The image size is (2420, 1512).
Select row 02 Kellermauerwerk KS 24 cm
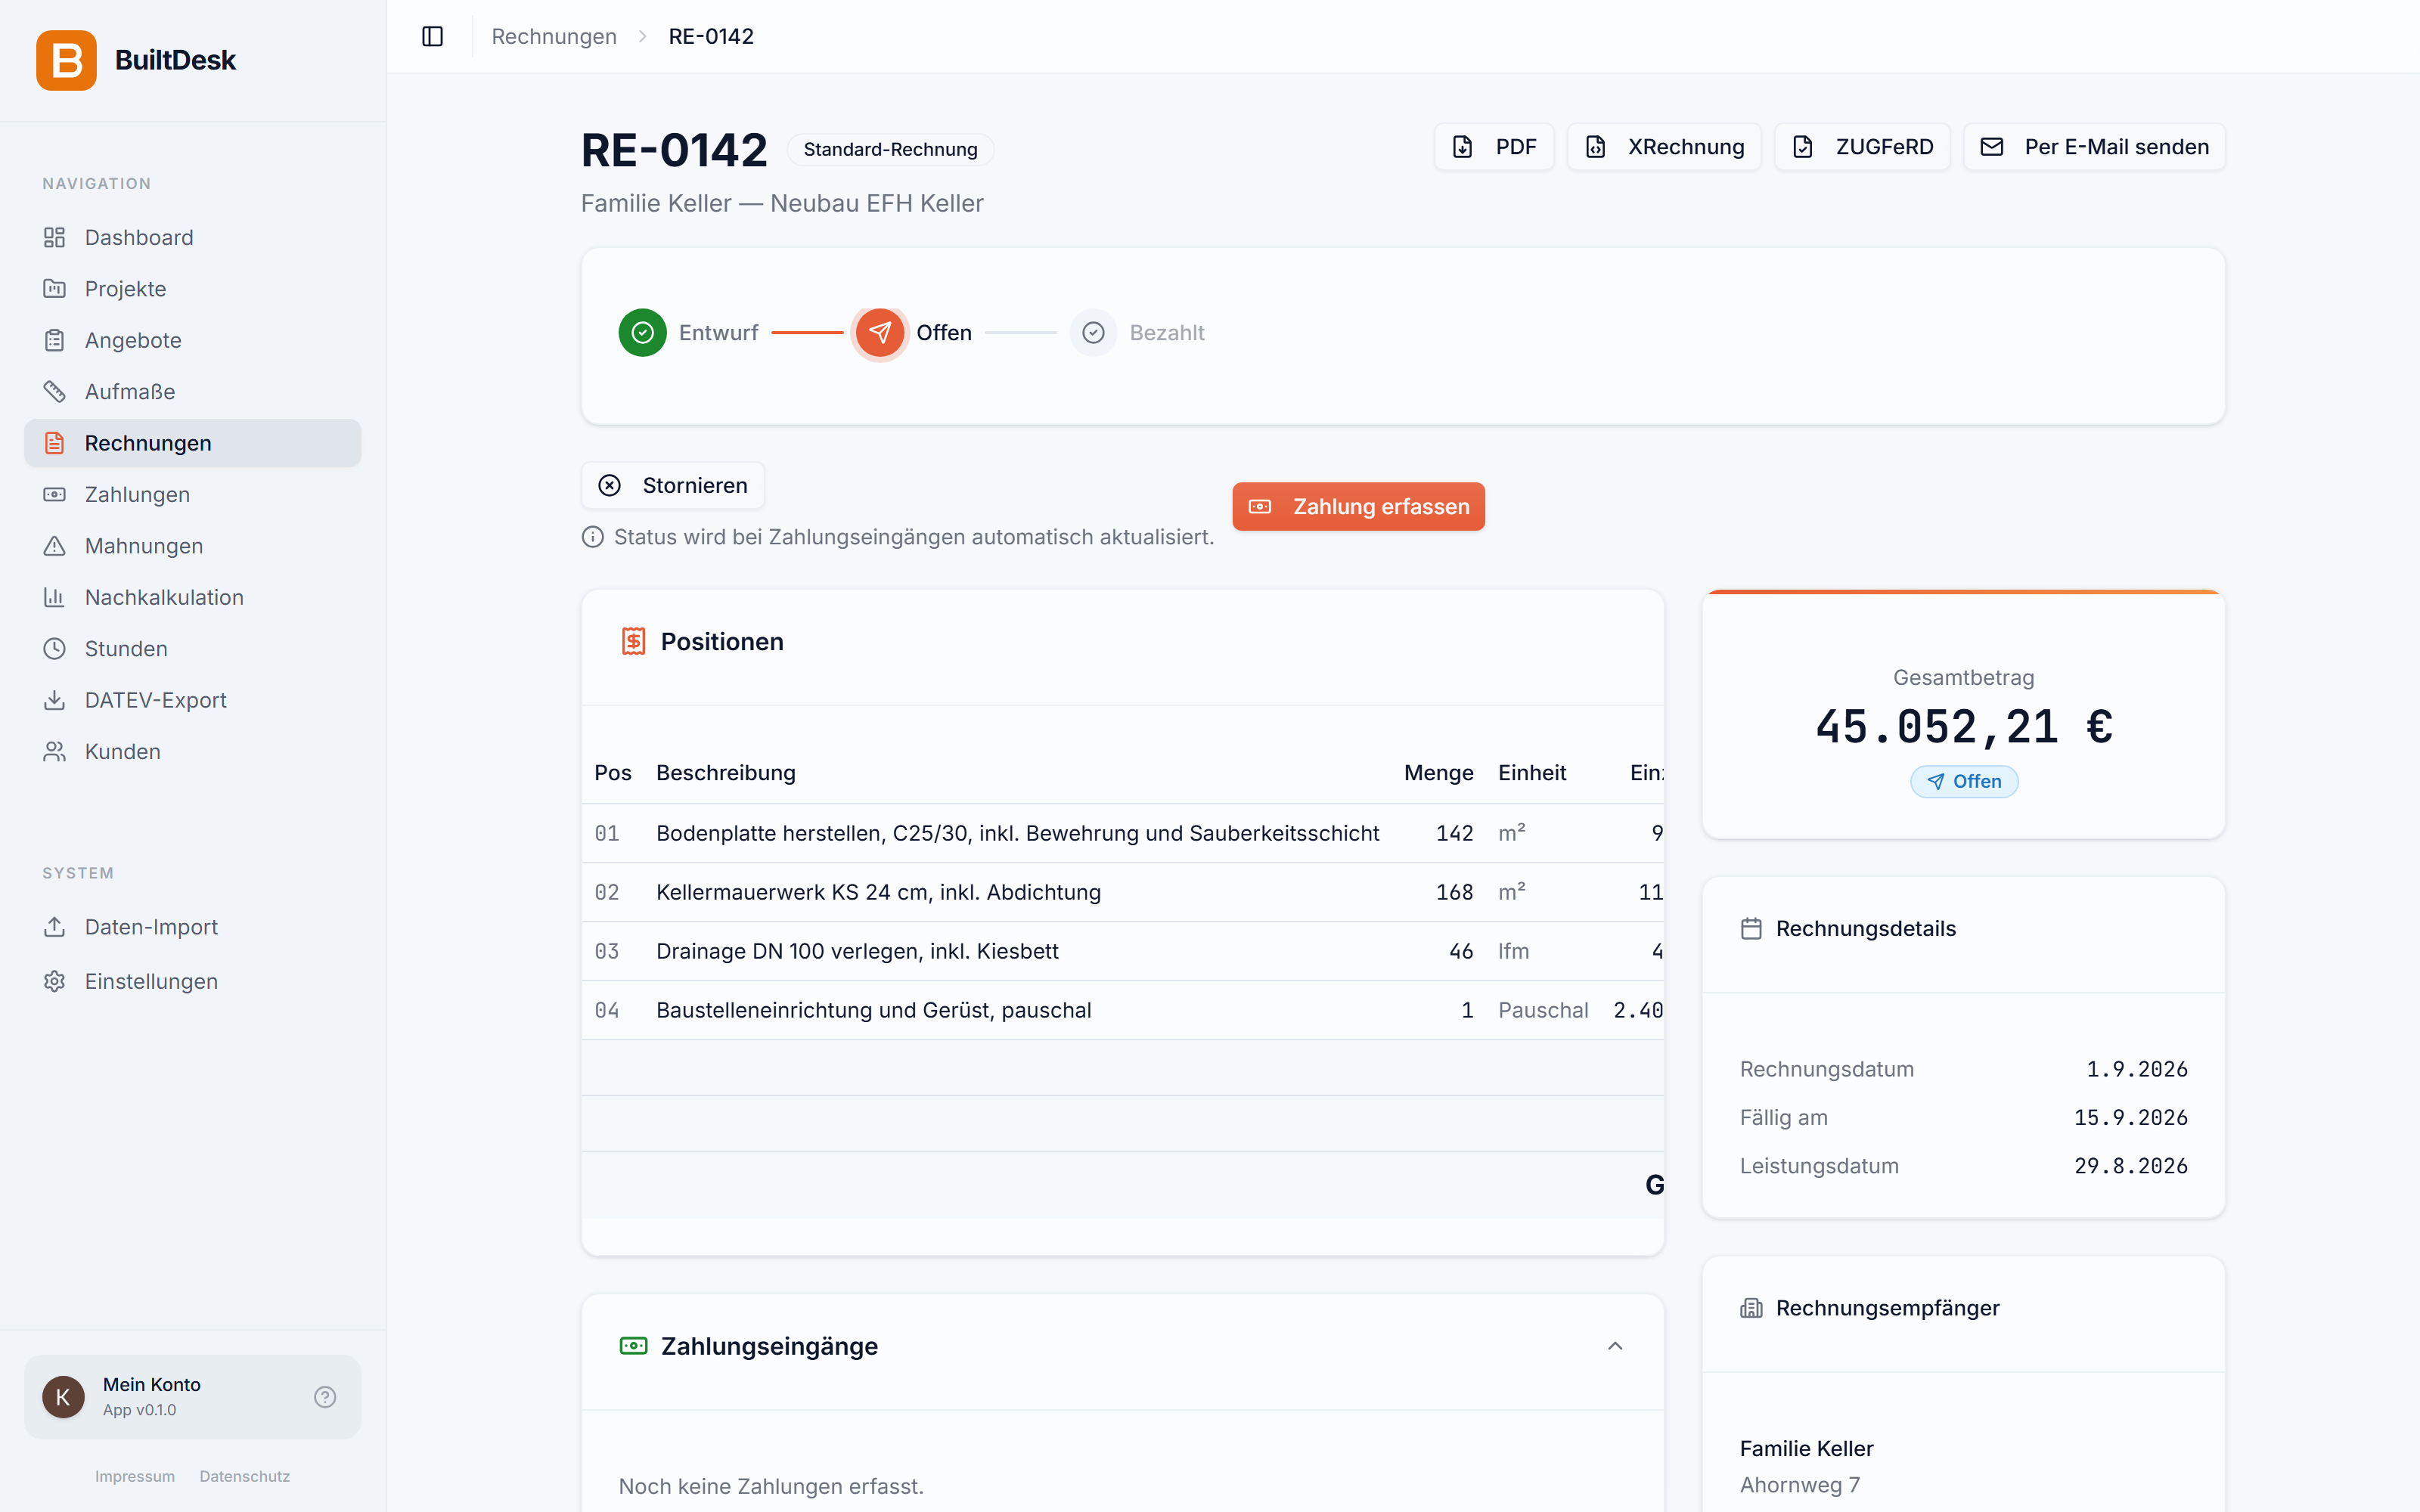coord(1123,892)
